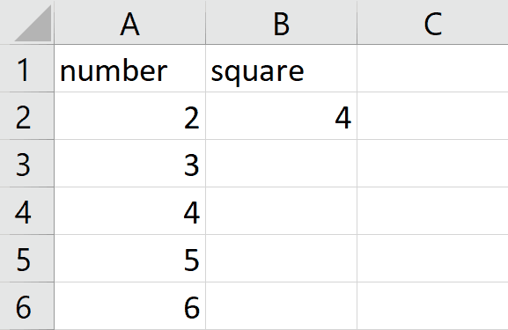This screenshot has width=508, height=330.
Task: Click the cell containing "number"
Action: [130, 69]
